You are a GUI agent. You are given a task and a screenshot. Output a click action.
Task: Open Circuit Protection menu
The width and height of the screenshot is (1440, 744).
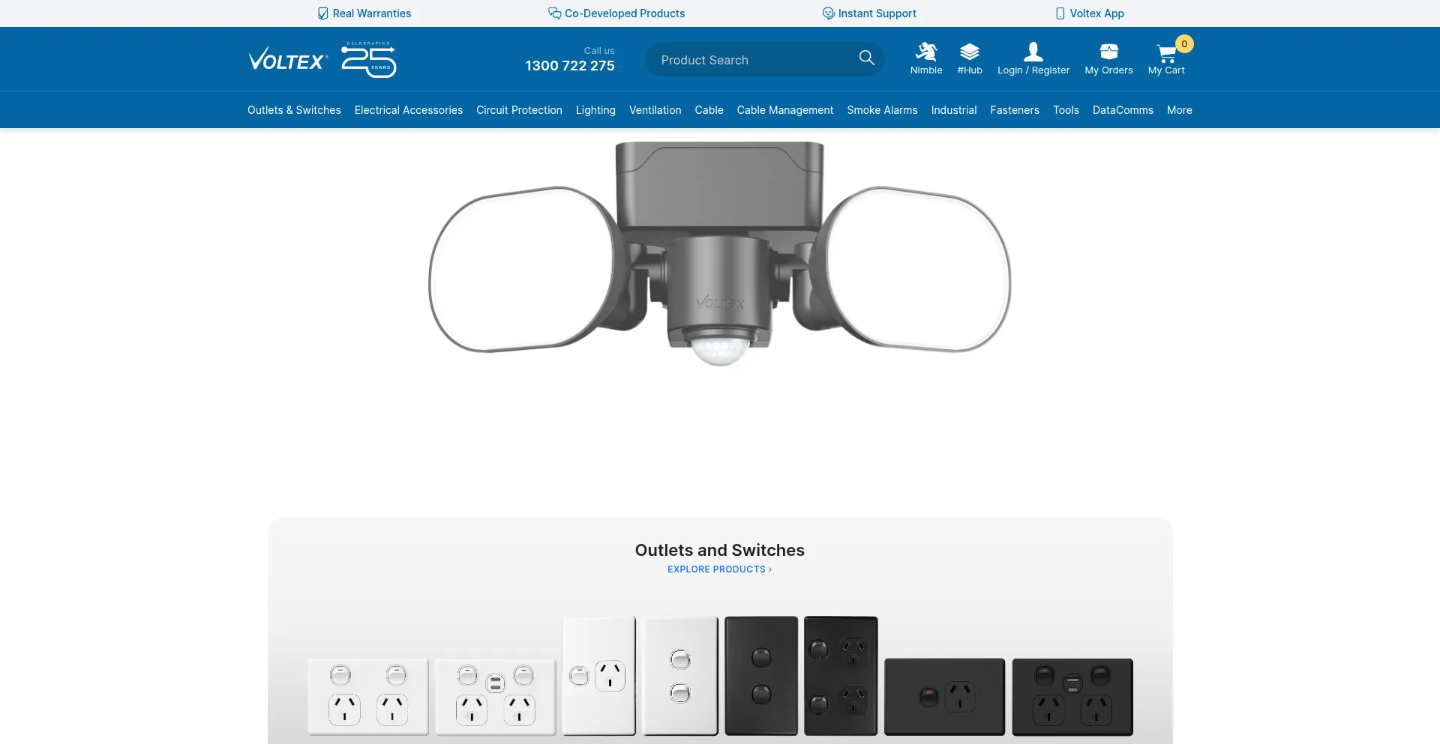tap(519, 110)
